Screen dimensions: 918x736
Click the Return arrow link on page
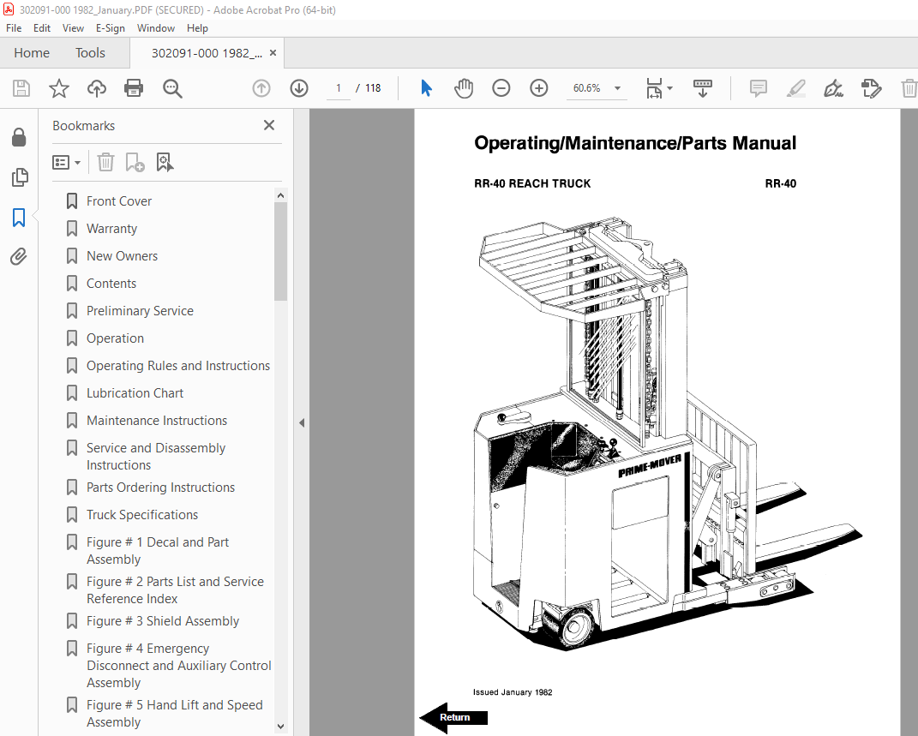453,717
